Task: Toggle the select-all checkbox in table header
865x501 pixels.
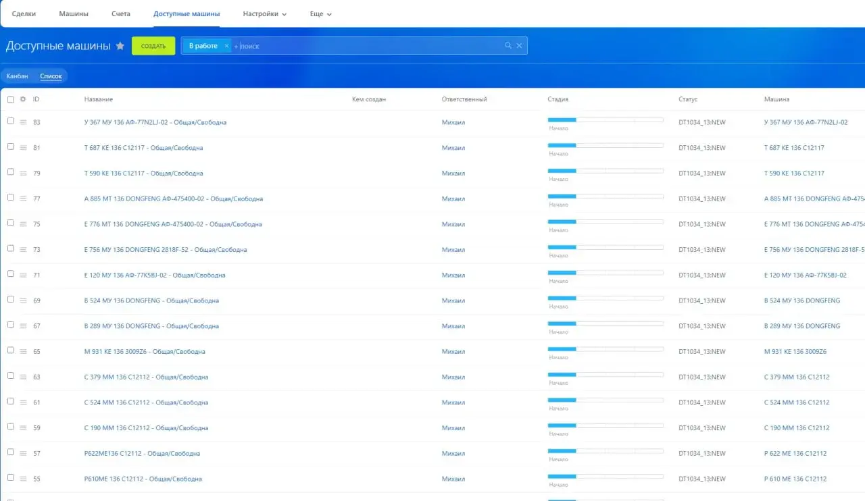Action: pyautogui.click(x=10, y=99)
